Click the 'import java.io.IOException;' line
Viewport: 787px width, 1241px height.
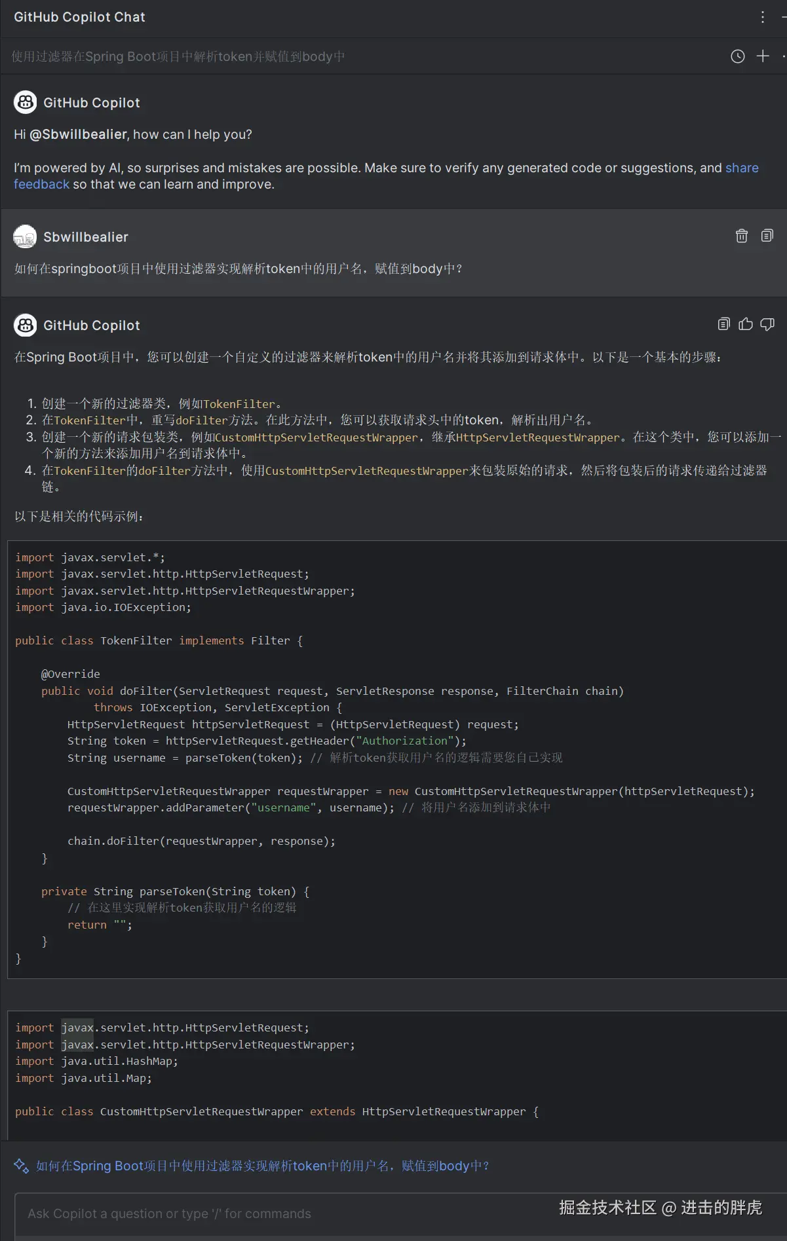point(104,607)
